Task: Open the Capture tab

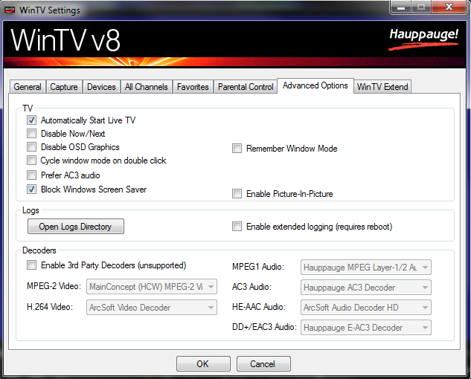Action: [x=64, y=87]
